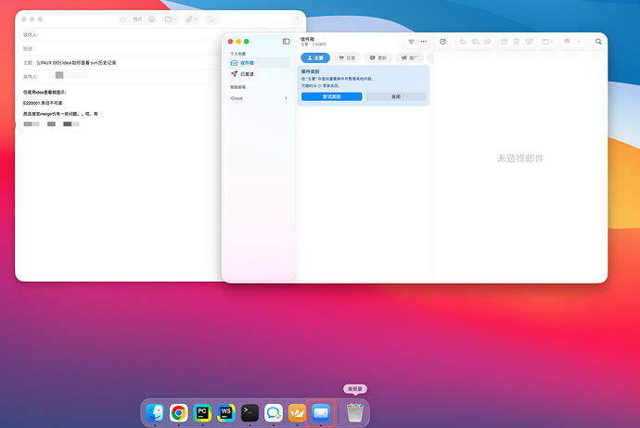Click the Flag icon in the Mail toolbar

567,42
